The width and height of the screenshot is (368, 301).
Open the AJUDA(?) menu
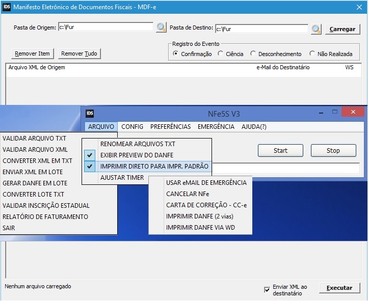click(x=254, y=127)
